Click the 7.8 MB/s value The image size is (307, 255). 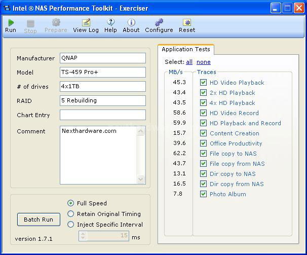point(178,194)
